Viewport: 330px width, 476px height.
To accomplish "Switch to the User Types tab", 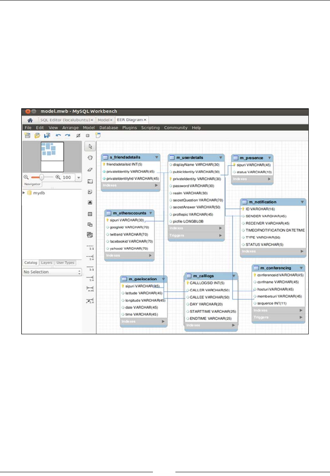I will coord(65,263).
